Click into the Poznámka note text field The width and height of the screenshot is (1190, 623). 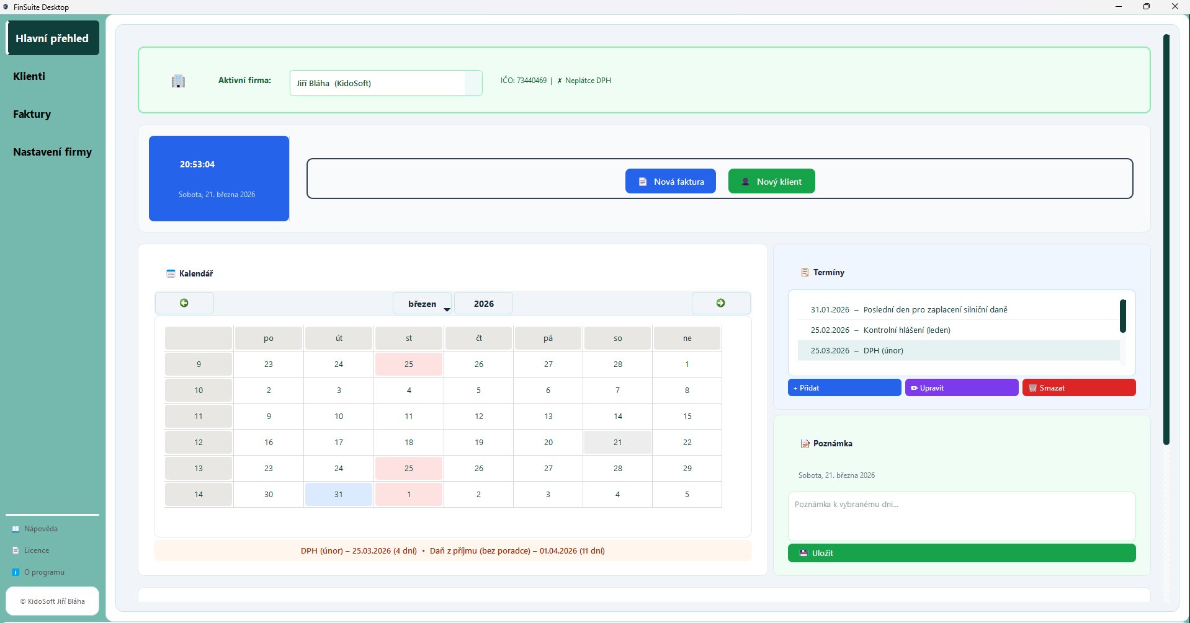pyautogui.click(x=961, y=516)
